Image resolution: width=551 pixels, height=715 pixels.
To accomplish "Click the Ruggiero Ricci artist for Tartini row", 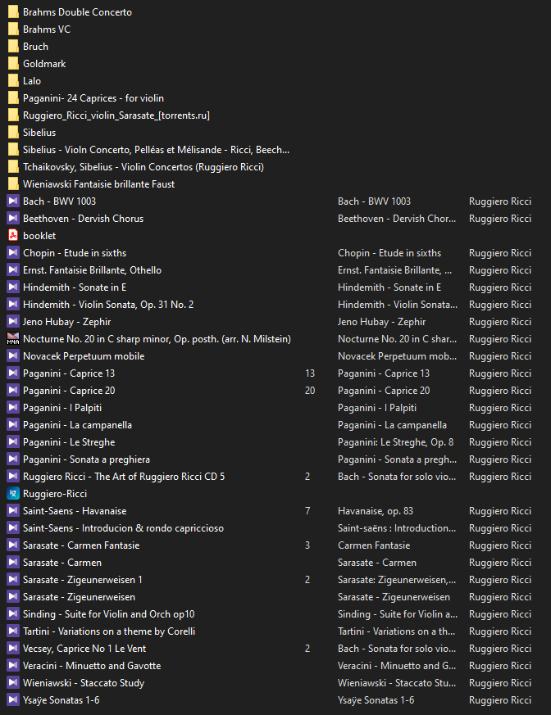I will [499, 631].
